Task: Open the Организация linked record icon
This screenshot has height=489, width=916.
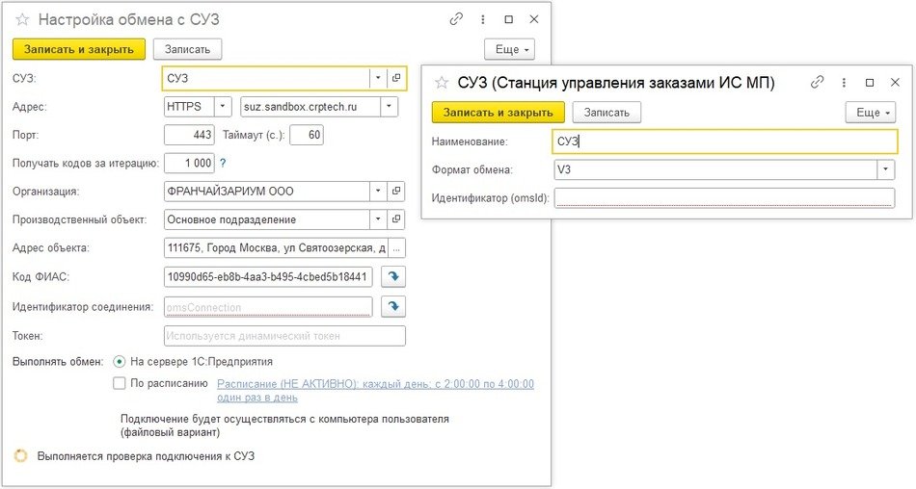Action: pyautogui.click(x=396, y=192)
